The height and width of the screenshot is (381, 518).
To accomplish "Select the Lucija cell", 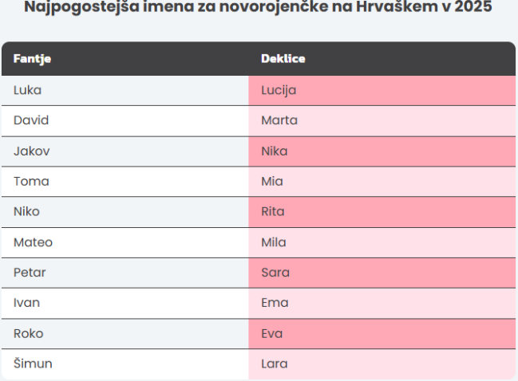I will coord(279,90).
